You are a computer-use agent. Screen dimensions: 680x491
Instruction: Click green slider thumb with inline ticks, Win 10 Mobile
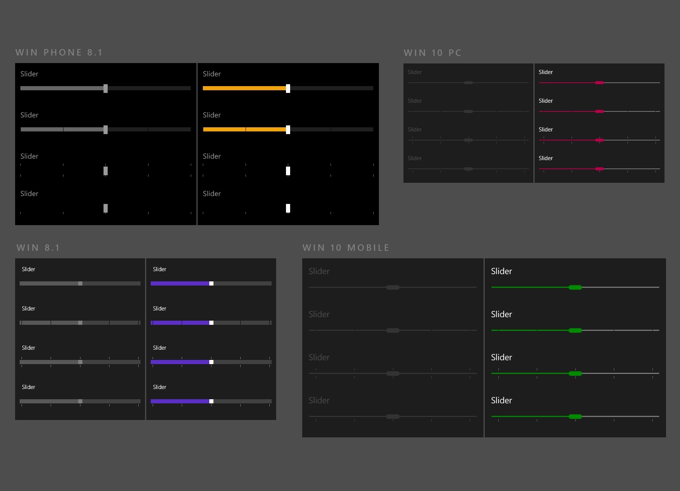(x=575, y=330)
